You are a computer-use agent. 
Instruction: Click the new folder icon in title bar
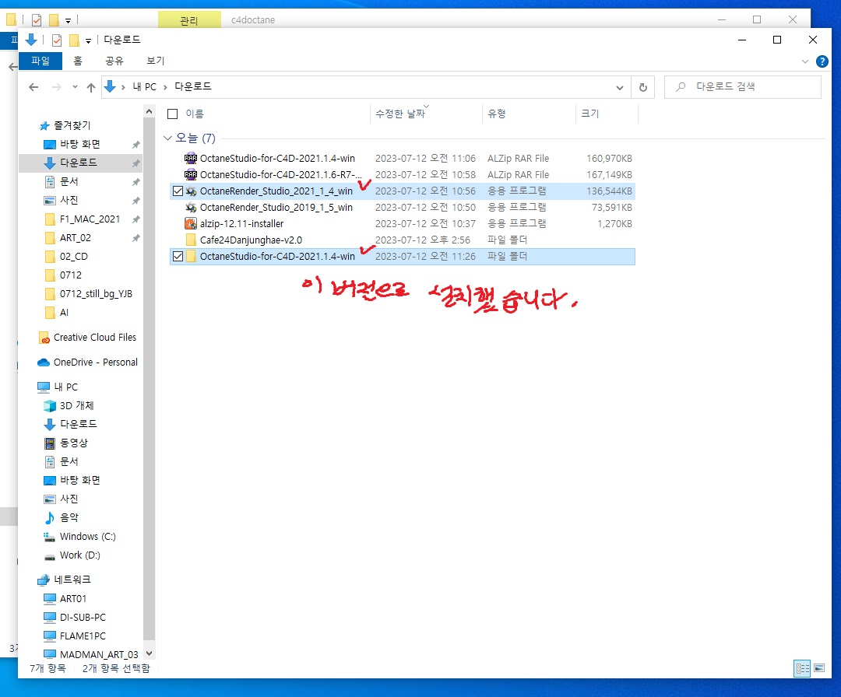pyautogui.click(x=74, y=40)
